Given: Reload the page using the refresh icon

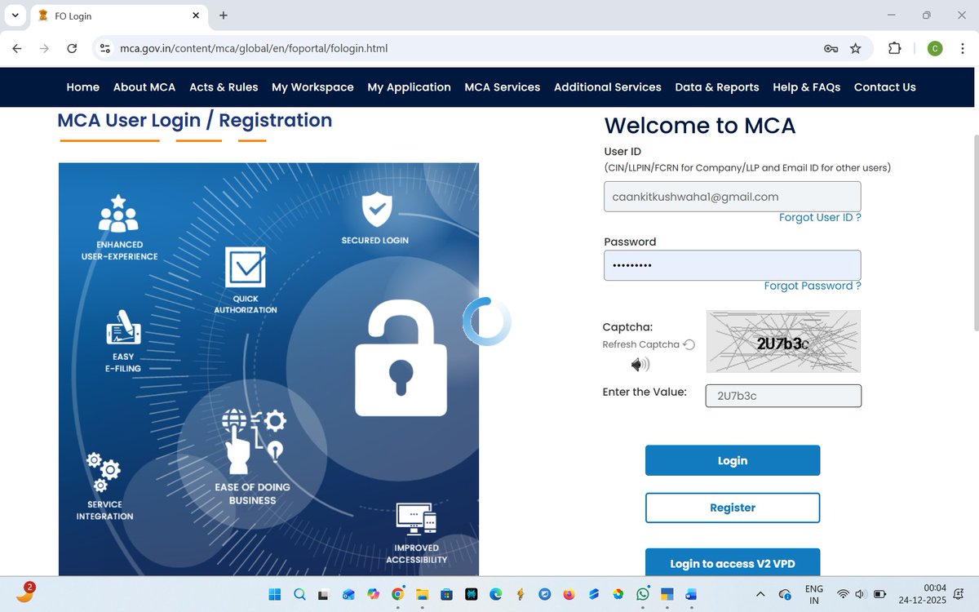Looking at the screenshot, I should (72, 48).
